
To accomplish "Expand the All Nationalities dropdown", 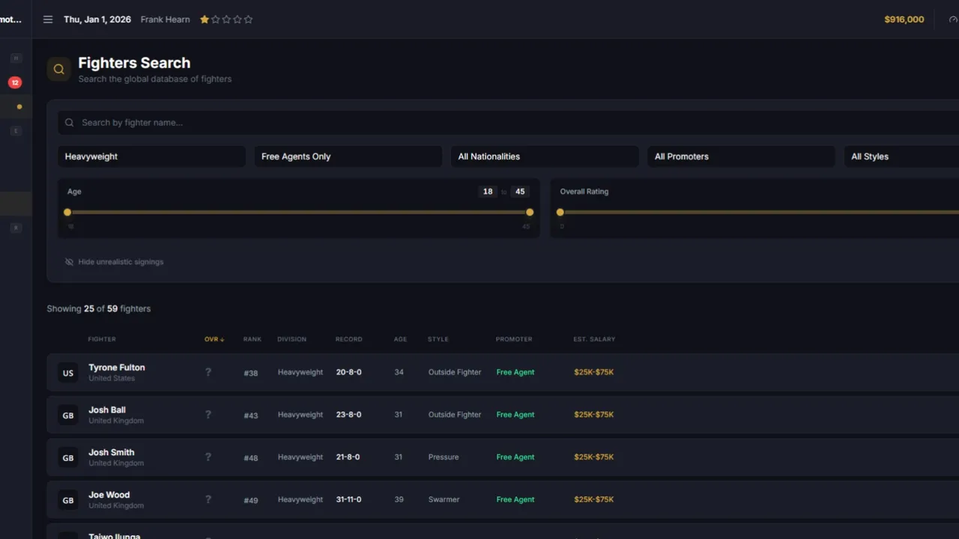I will point(545,156).
